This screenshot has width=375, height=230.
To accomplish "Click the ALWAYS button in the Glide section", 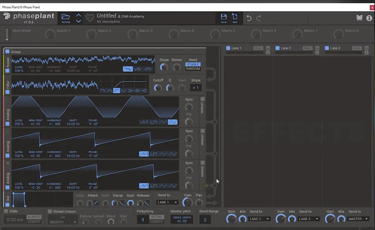I will click(34, 217).
